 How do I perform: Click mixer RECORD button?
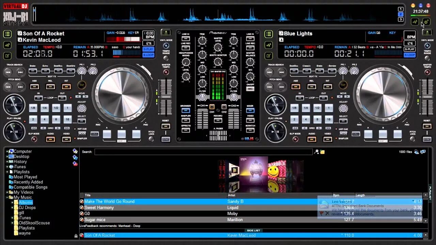(218, 120)
